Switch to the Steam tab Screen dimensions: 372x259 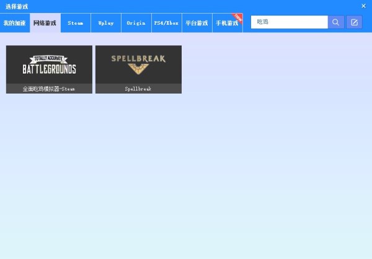[76, 23]
